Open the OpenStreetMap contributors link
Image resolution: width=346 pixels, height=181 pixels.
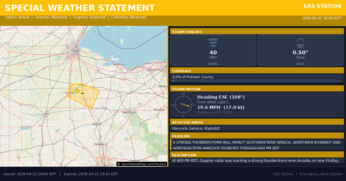point(142,164)
